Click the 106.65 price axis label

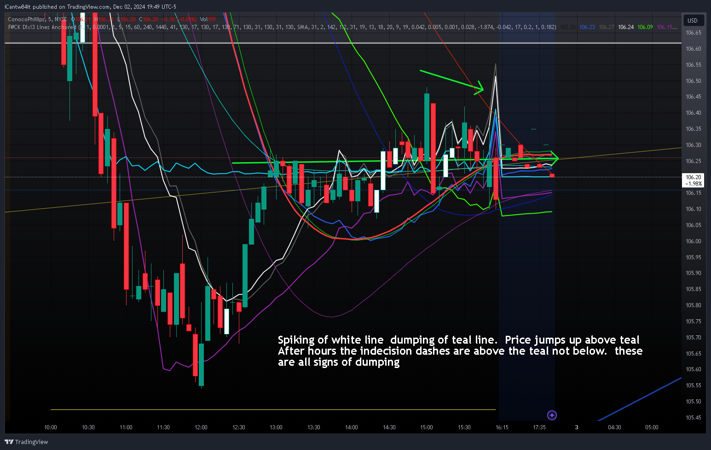pos(694,33)
